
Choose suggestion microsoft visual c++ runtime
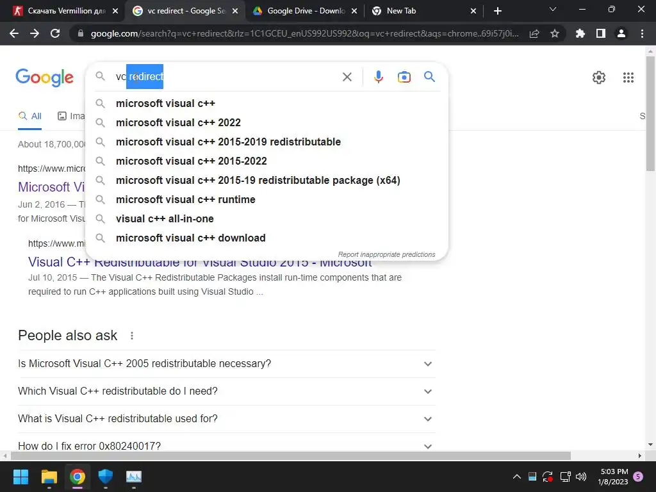pyautogui.click(x=266, y=200)
